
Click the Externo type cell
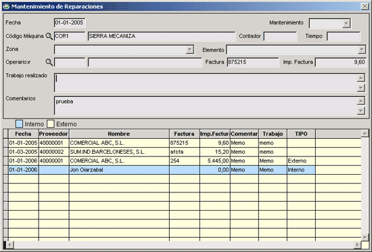tap(301, 161)
